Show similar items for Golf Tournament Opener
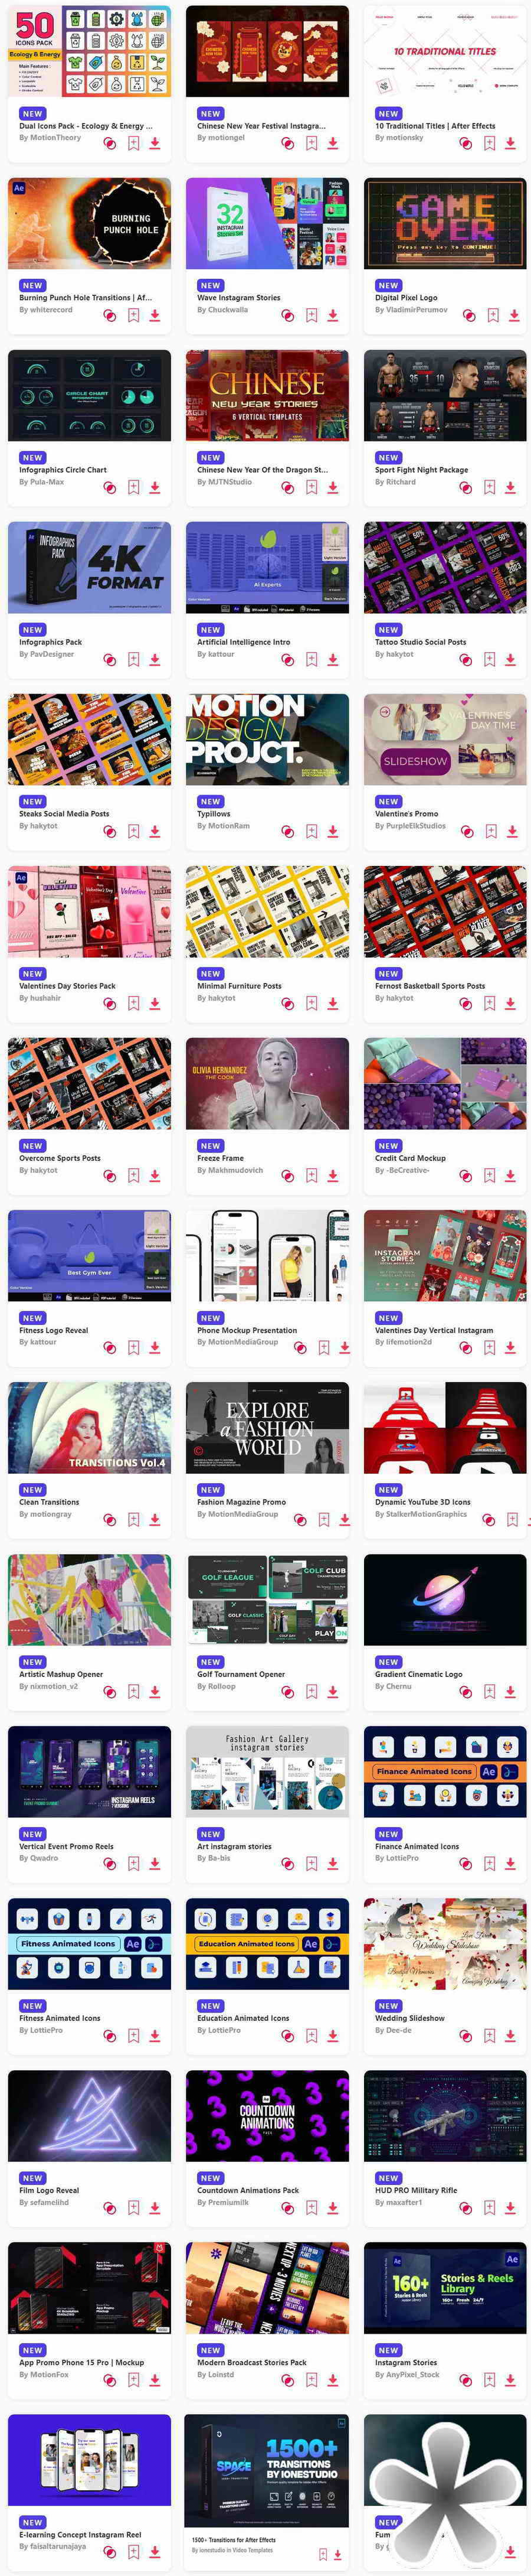 pos(287,1692)
